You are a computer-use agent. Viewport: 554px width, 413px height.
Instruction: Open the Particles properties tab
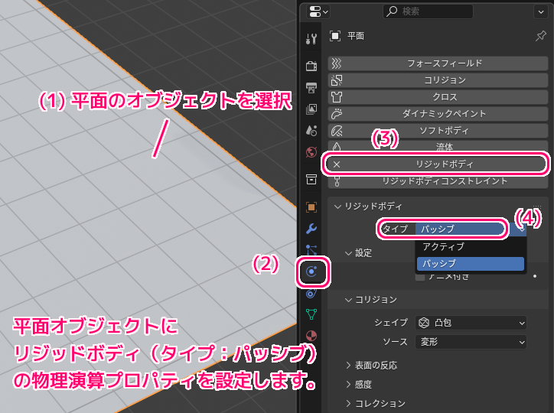coord(311,250)
